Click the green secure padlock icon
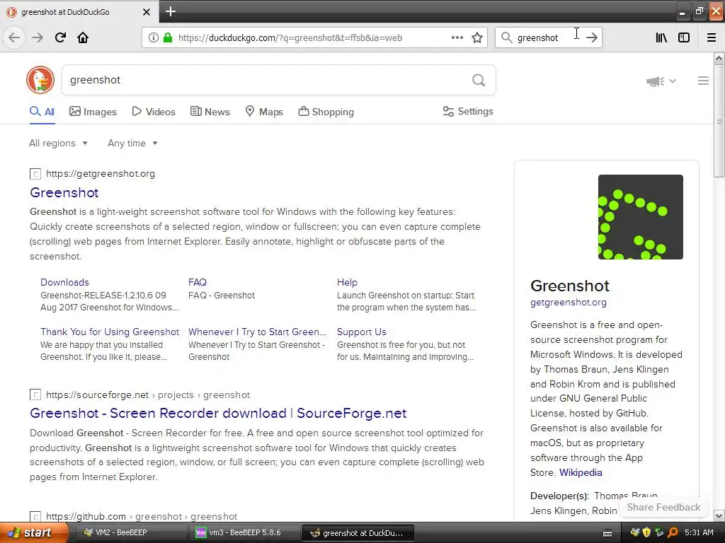725x543 pixels. pyautogui.click(x=168, y=38)
